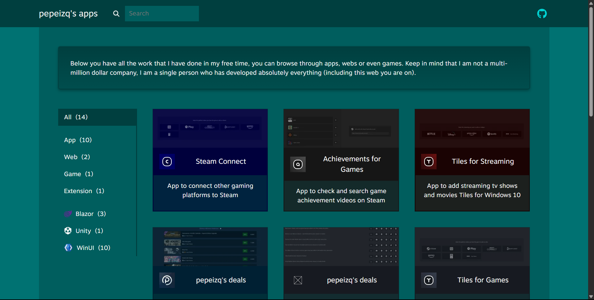Image resolution: width=594 pixels, height=300 pixels.
Task: Open Steam Connect screenshot thumbnail
Action: 210,128
